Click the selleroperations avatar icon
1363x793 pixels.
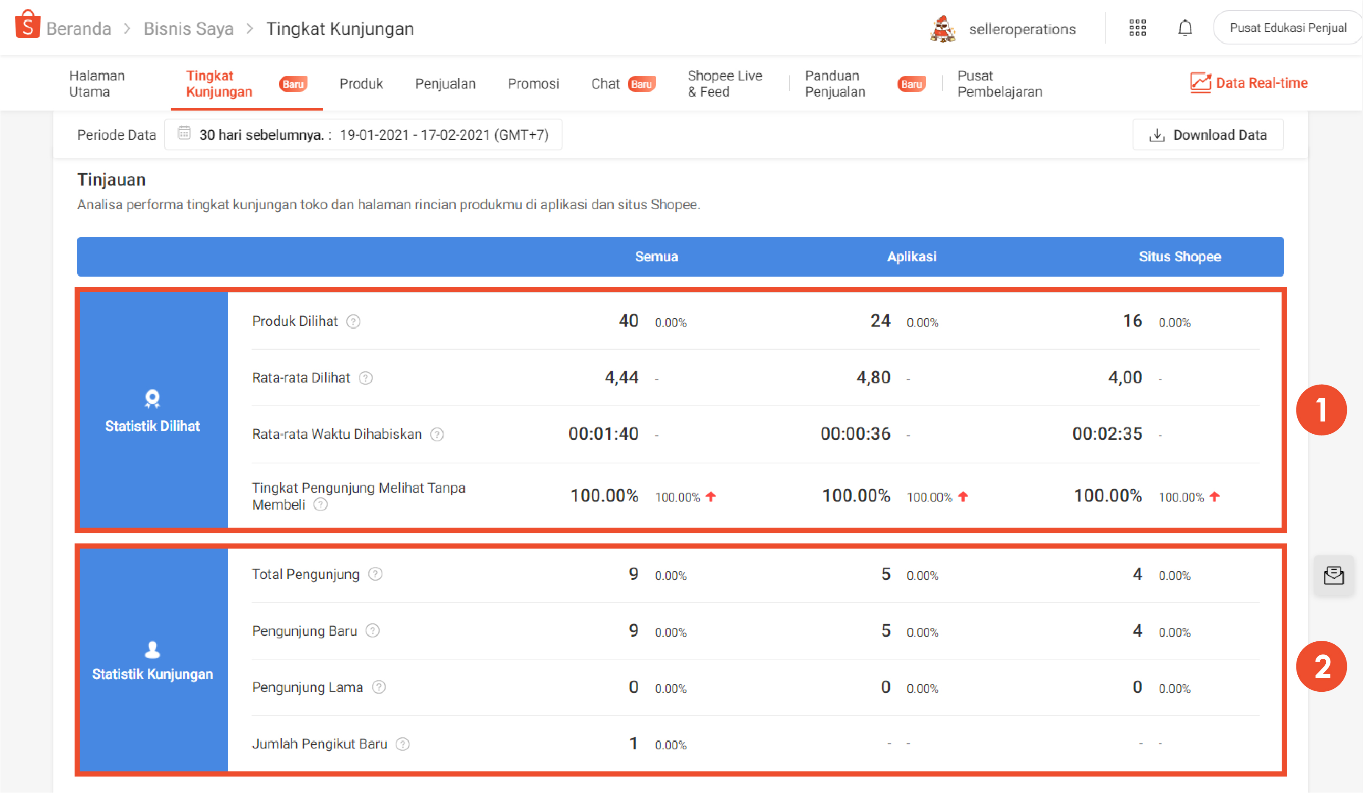point(943,29)
